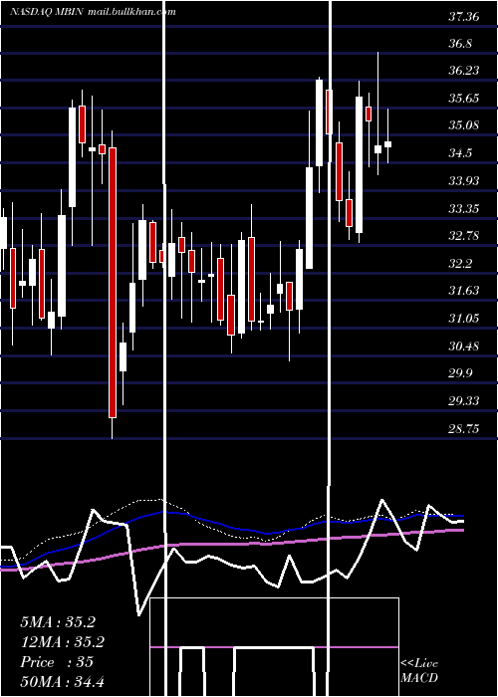This screenshot has width=498, height=697.
Task: Click the mail.bullkhan.com watermark text
Action: (x=131, y=12)
